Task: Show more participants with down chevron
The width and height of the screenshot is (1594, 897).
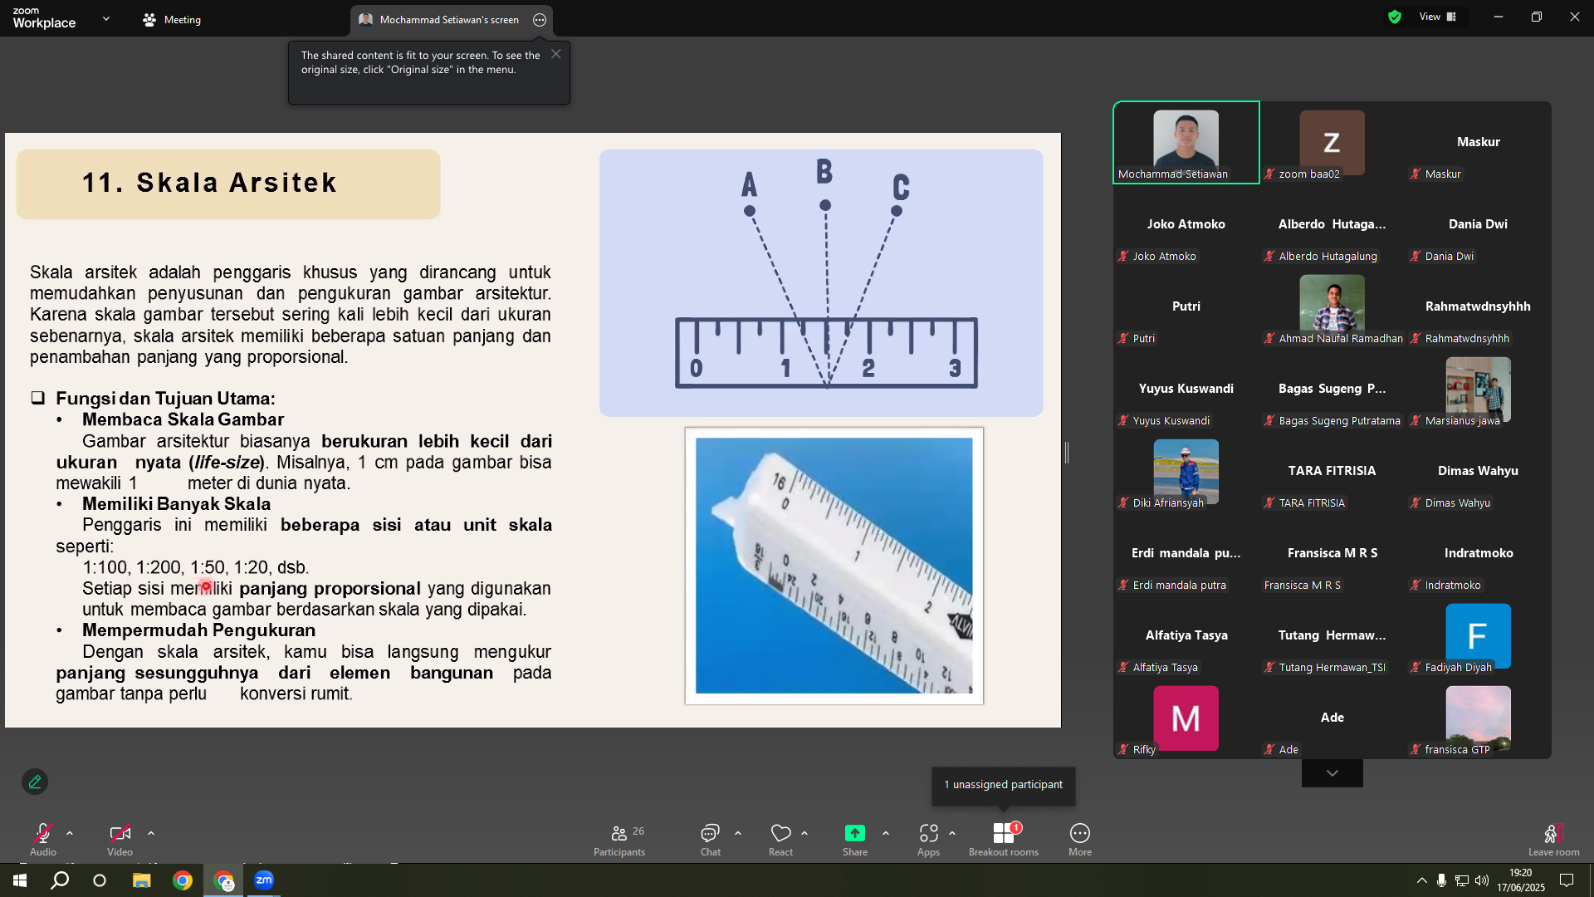Action: 1332,773
